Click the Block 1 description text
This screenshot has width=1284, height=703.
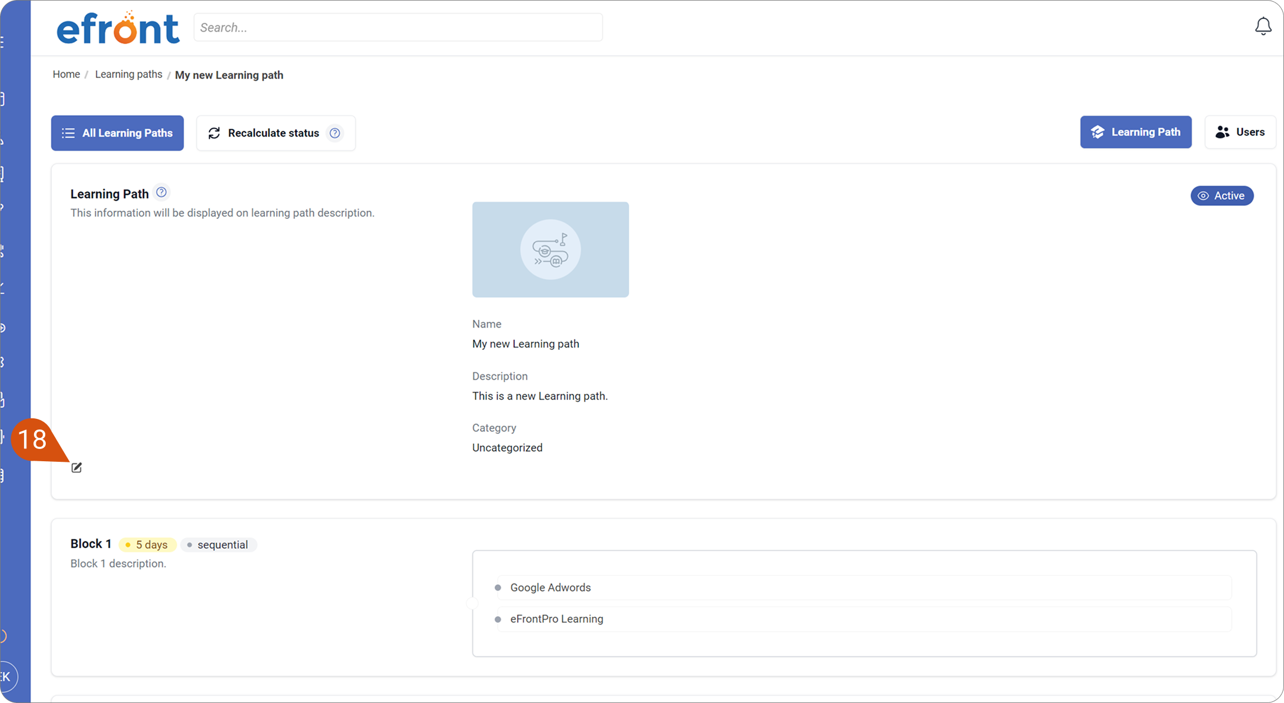(x=118, y=564)
